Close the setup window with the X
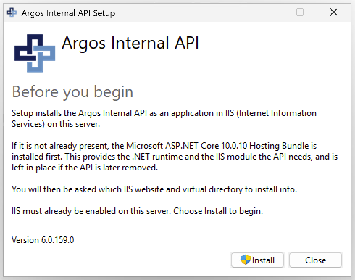Viewport: 355px width, 280px height. pos(334,12)
